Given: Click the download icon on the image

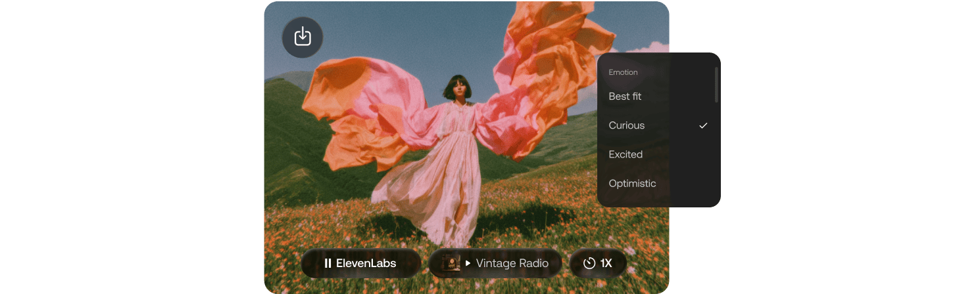Looking at the screenshot, I should [303, 37].
